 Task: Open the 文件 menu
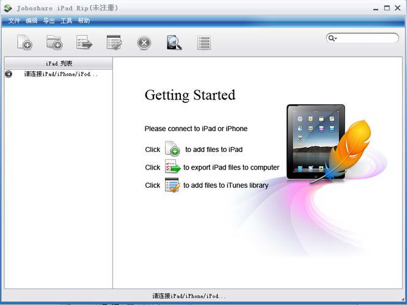coord(14,21)
